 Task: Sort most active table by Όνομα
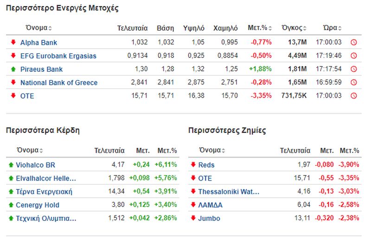click(x=39, y=28)
